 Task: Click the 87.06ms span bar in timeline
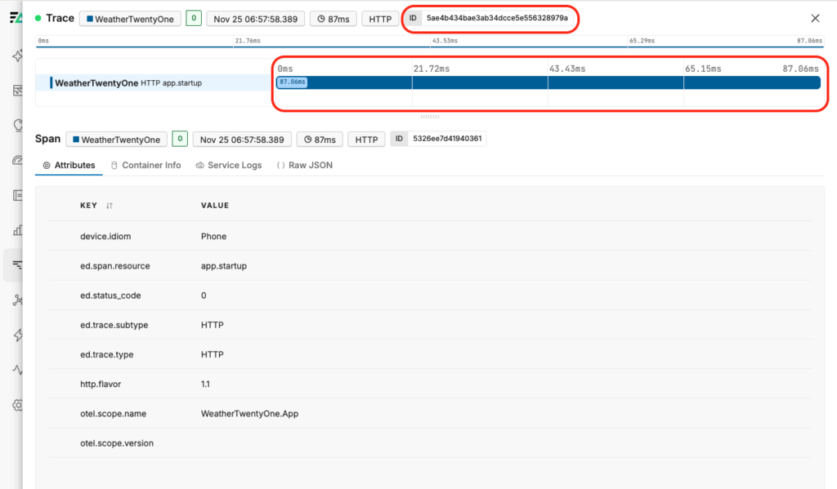click(x=548, y=82)
